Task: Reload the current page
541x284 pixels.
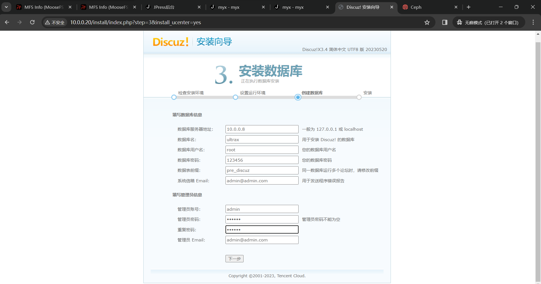Action: (x=32, y=22)
